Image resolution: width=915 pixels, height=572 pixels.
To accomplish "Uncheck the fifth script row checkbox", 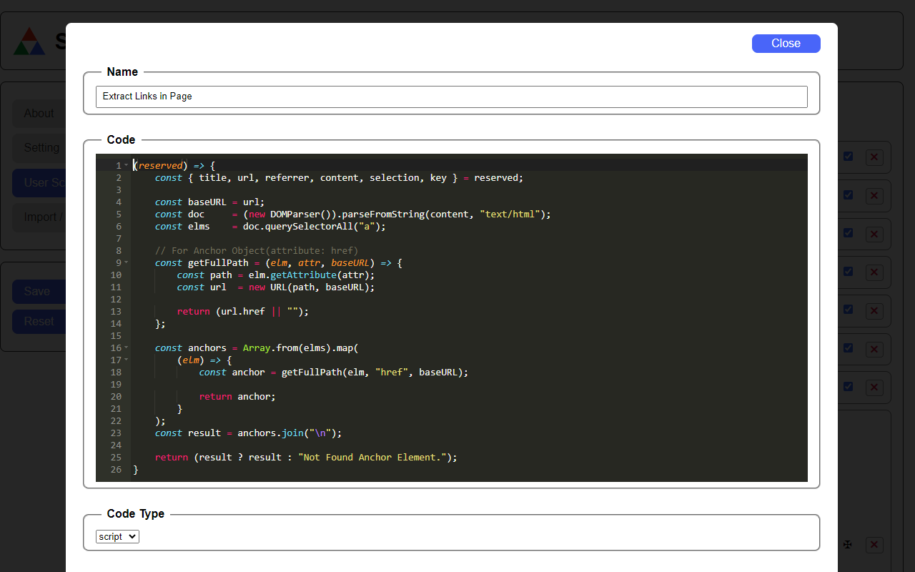I will pos(848,310).
